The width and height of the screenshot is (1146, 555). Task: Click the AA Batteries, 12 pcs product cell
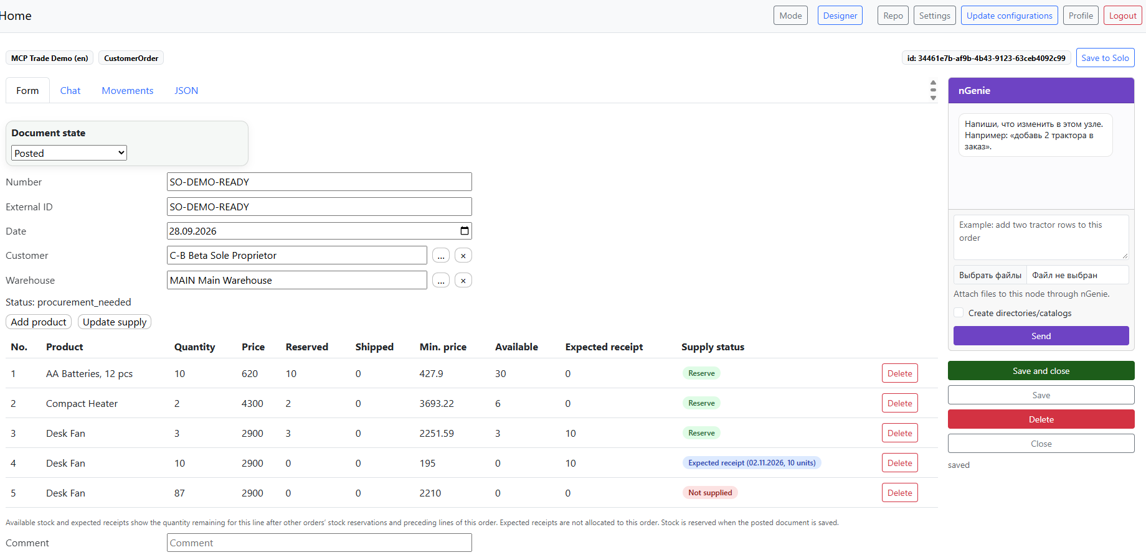click(89, 373)
